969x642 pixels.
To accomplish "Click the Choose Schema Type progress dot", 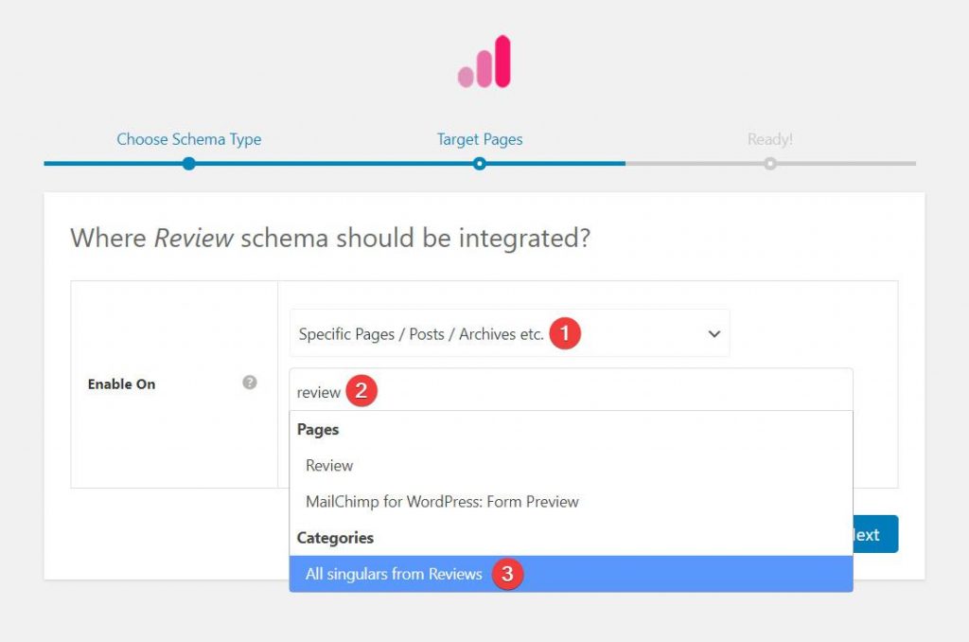I will tap(188, 163).
